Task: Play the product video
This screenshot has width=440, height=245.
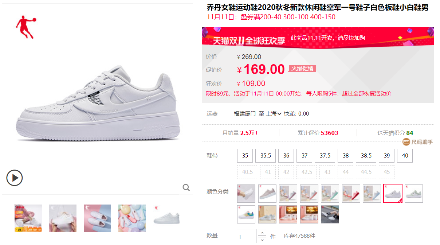Action: click(15, 178)
